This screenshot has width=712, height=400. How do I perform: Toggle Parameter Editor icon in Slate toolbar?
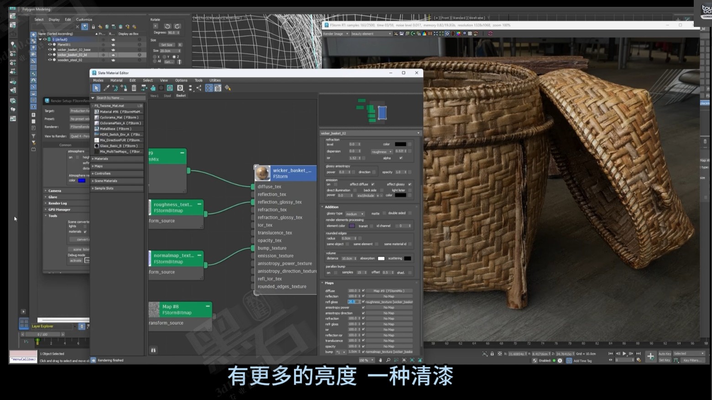point(218,88)
